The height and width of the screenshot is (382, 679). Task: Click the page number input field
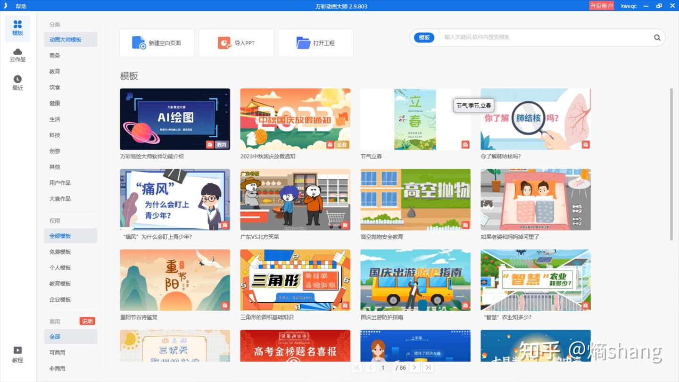[383, 367]
